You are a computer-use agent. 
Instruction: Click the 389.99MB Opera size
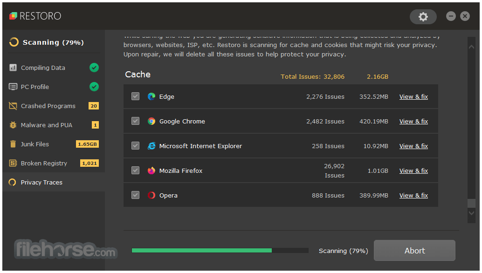374,195
